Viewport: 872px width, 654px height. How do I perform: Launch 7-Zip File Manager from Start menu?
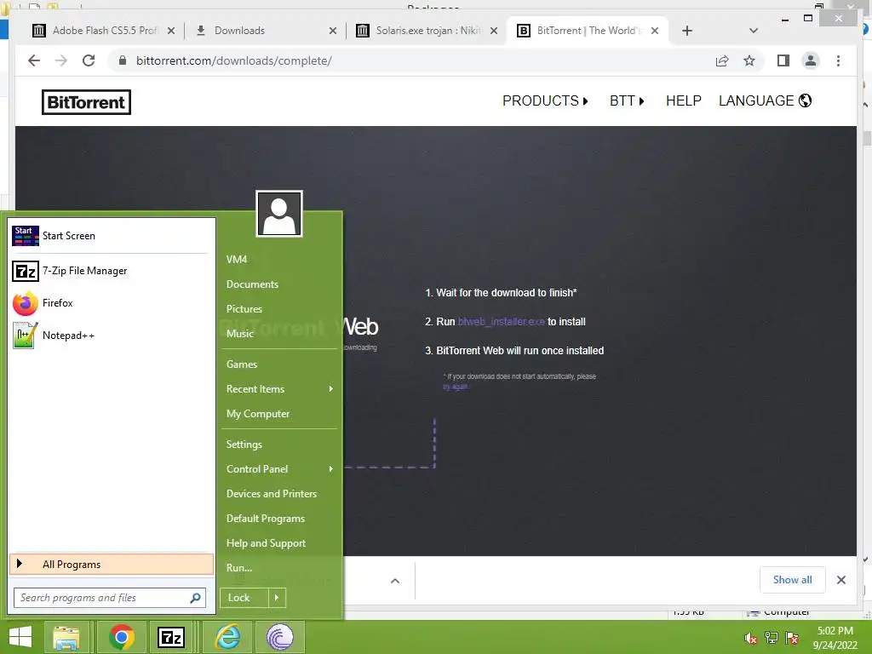click(x=110, y=271)
